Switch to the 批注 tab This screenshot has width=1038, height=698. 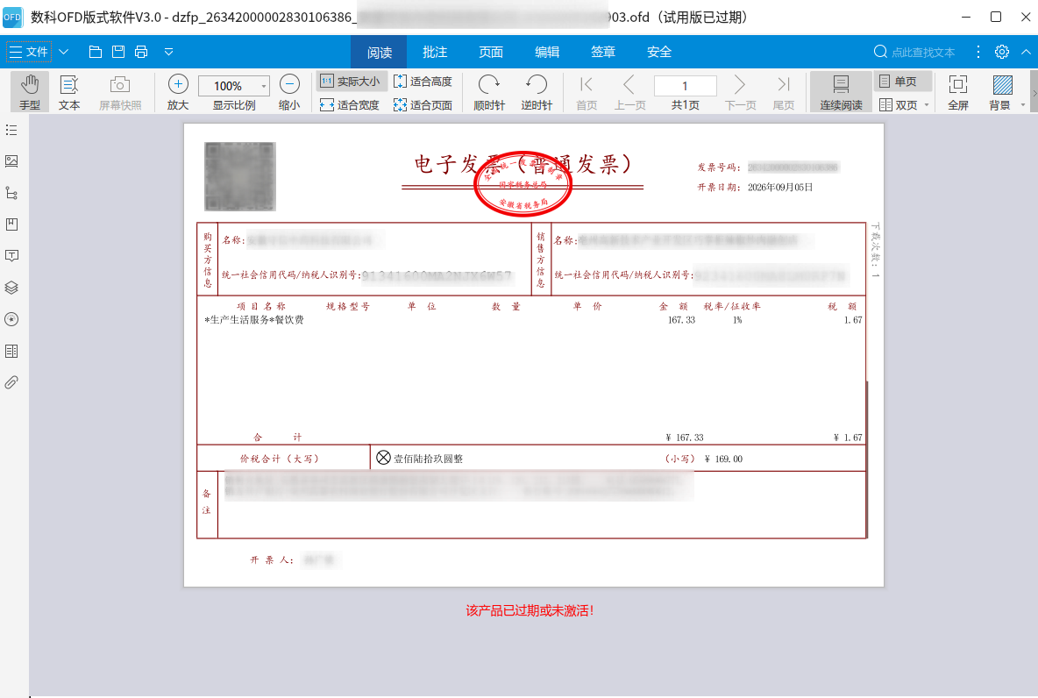tap(435, 52)
